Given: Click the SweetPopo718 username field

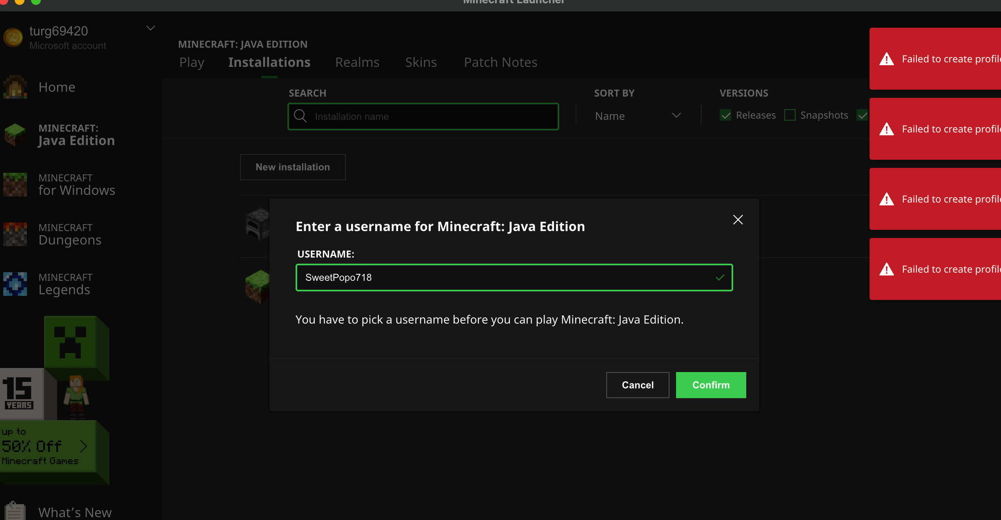Looking at the screenshot, I should pyautogui.click(x=506, y=278).
